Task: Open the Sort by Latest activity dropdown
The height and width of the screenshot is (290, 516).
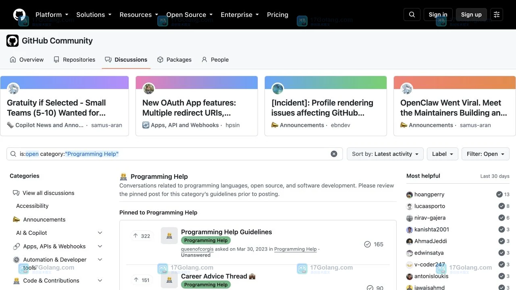Action: pyautogui.click(x=385, y=154)
